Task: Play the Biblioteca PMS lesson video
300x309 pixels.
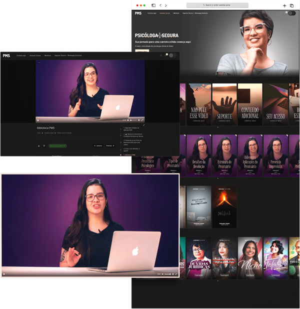Action: pyautogui.click(x=38, y=120)
